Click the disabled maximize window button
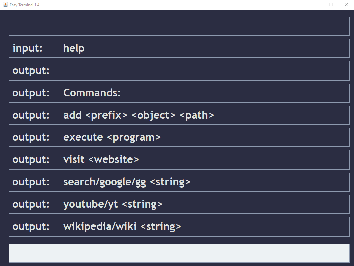Viewport: 354px width, 266px height. [331, 5]
